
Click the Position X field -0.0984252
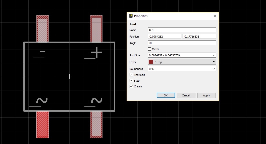[x=164, y=36]
